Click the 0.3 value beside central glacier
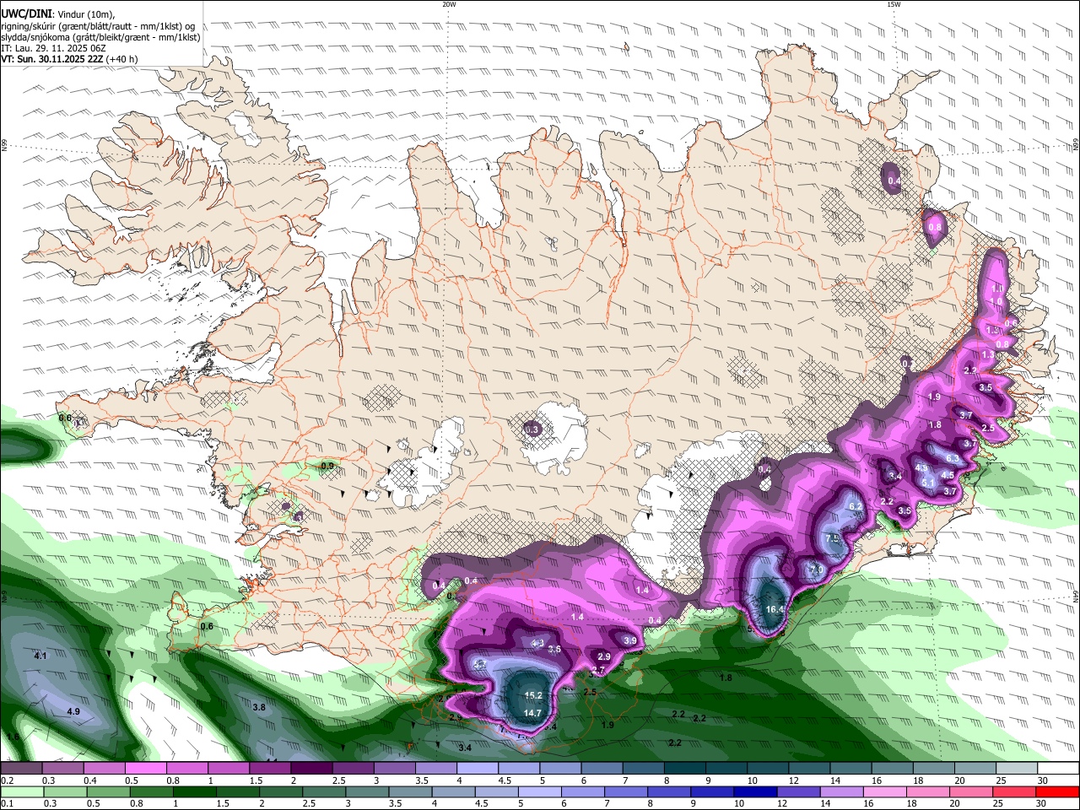Image resolution: width=1080 pixels, height=810 pixels. click(532, 429)
